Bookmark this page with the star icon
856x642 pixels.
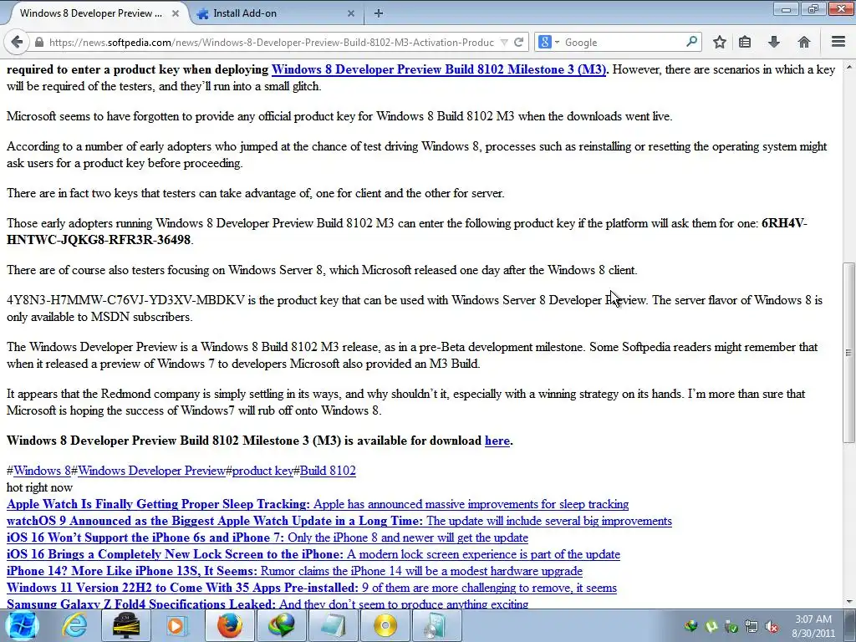[720, 42]
